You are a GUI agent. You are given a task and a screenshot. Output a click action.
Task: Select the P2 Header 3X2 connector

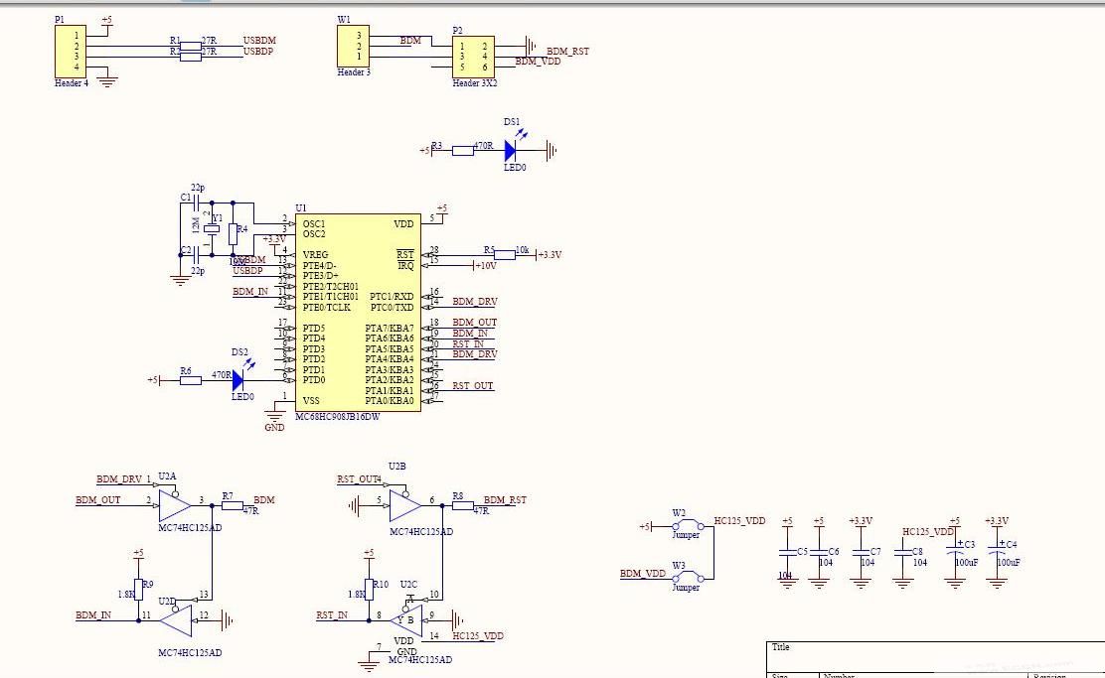point(472,57)
